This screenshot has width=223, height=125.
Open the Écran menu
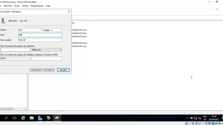pyautogui.click(x=17, y=6)
